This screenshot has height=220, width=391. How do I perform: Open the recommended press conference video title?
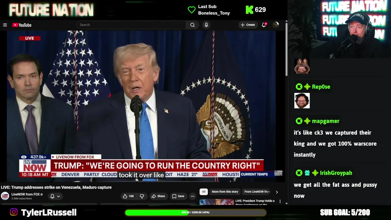pyautogui.click(x=255, y=202)
